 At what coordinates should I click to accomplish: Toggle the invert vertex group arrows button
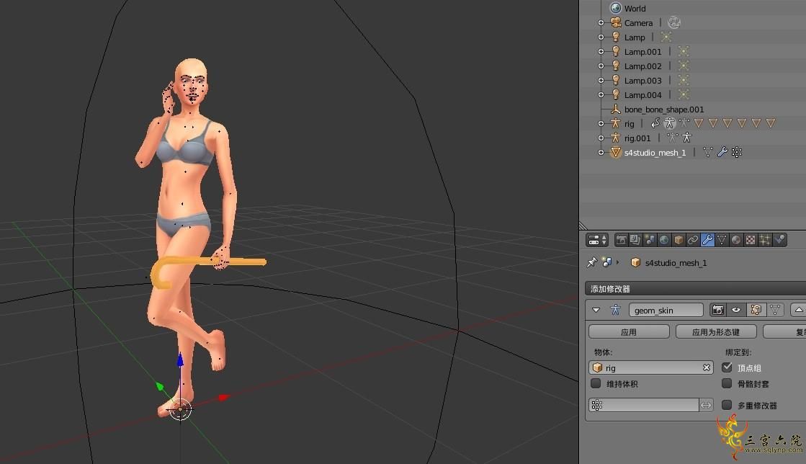pyautogui.click(x=706, y=405)
